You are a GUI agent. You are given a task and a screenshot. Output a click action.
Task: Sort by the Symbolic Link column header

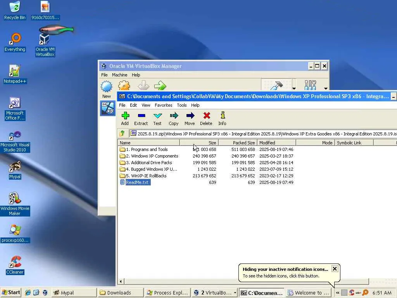coord(354,143)
